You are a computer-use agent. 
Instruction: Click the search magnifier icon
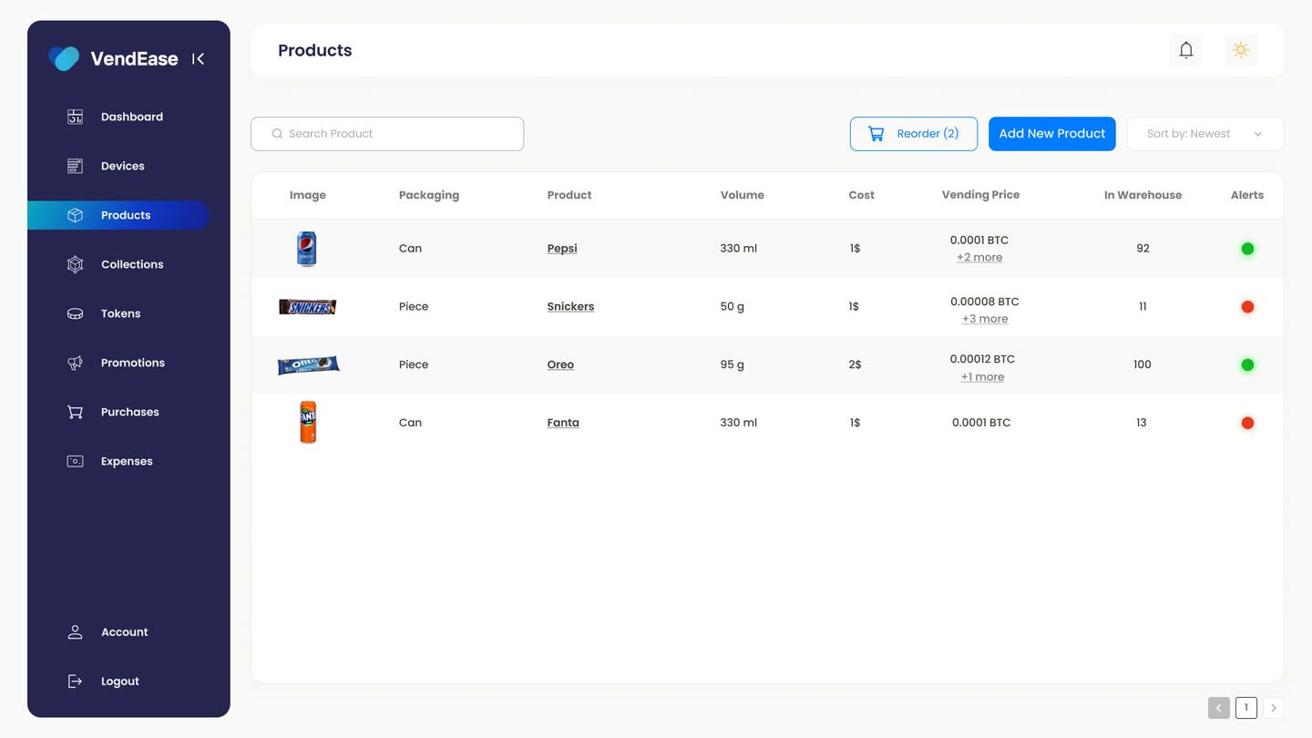pos(277,134)
